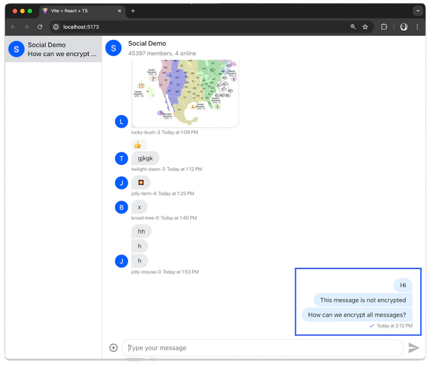Open the add attachment plus icon
This screenshot has width=431, height=366.
pos(114,348)
